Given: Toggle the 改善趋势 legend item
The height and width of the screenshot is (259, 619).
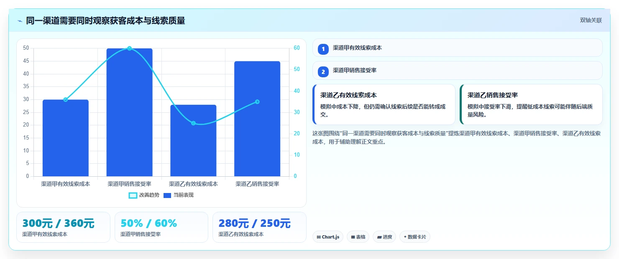Looking at the screenshot, I should coord(144,195).
